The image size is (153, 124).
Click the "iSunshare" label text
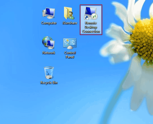point(70,23)
